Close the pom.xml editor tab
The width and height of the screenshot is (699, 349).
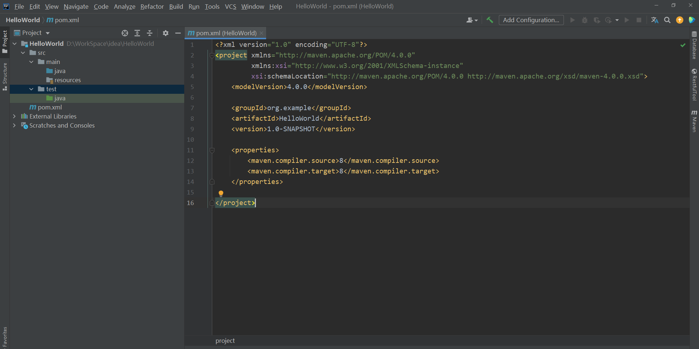(261, 33)
